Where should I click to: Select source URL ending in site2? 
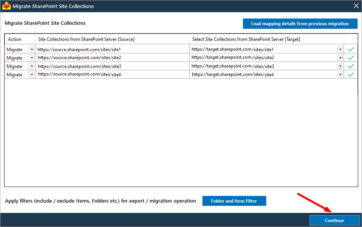pyautogui.click(x=80, y=58)
